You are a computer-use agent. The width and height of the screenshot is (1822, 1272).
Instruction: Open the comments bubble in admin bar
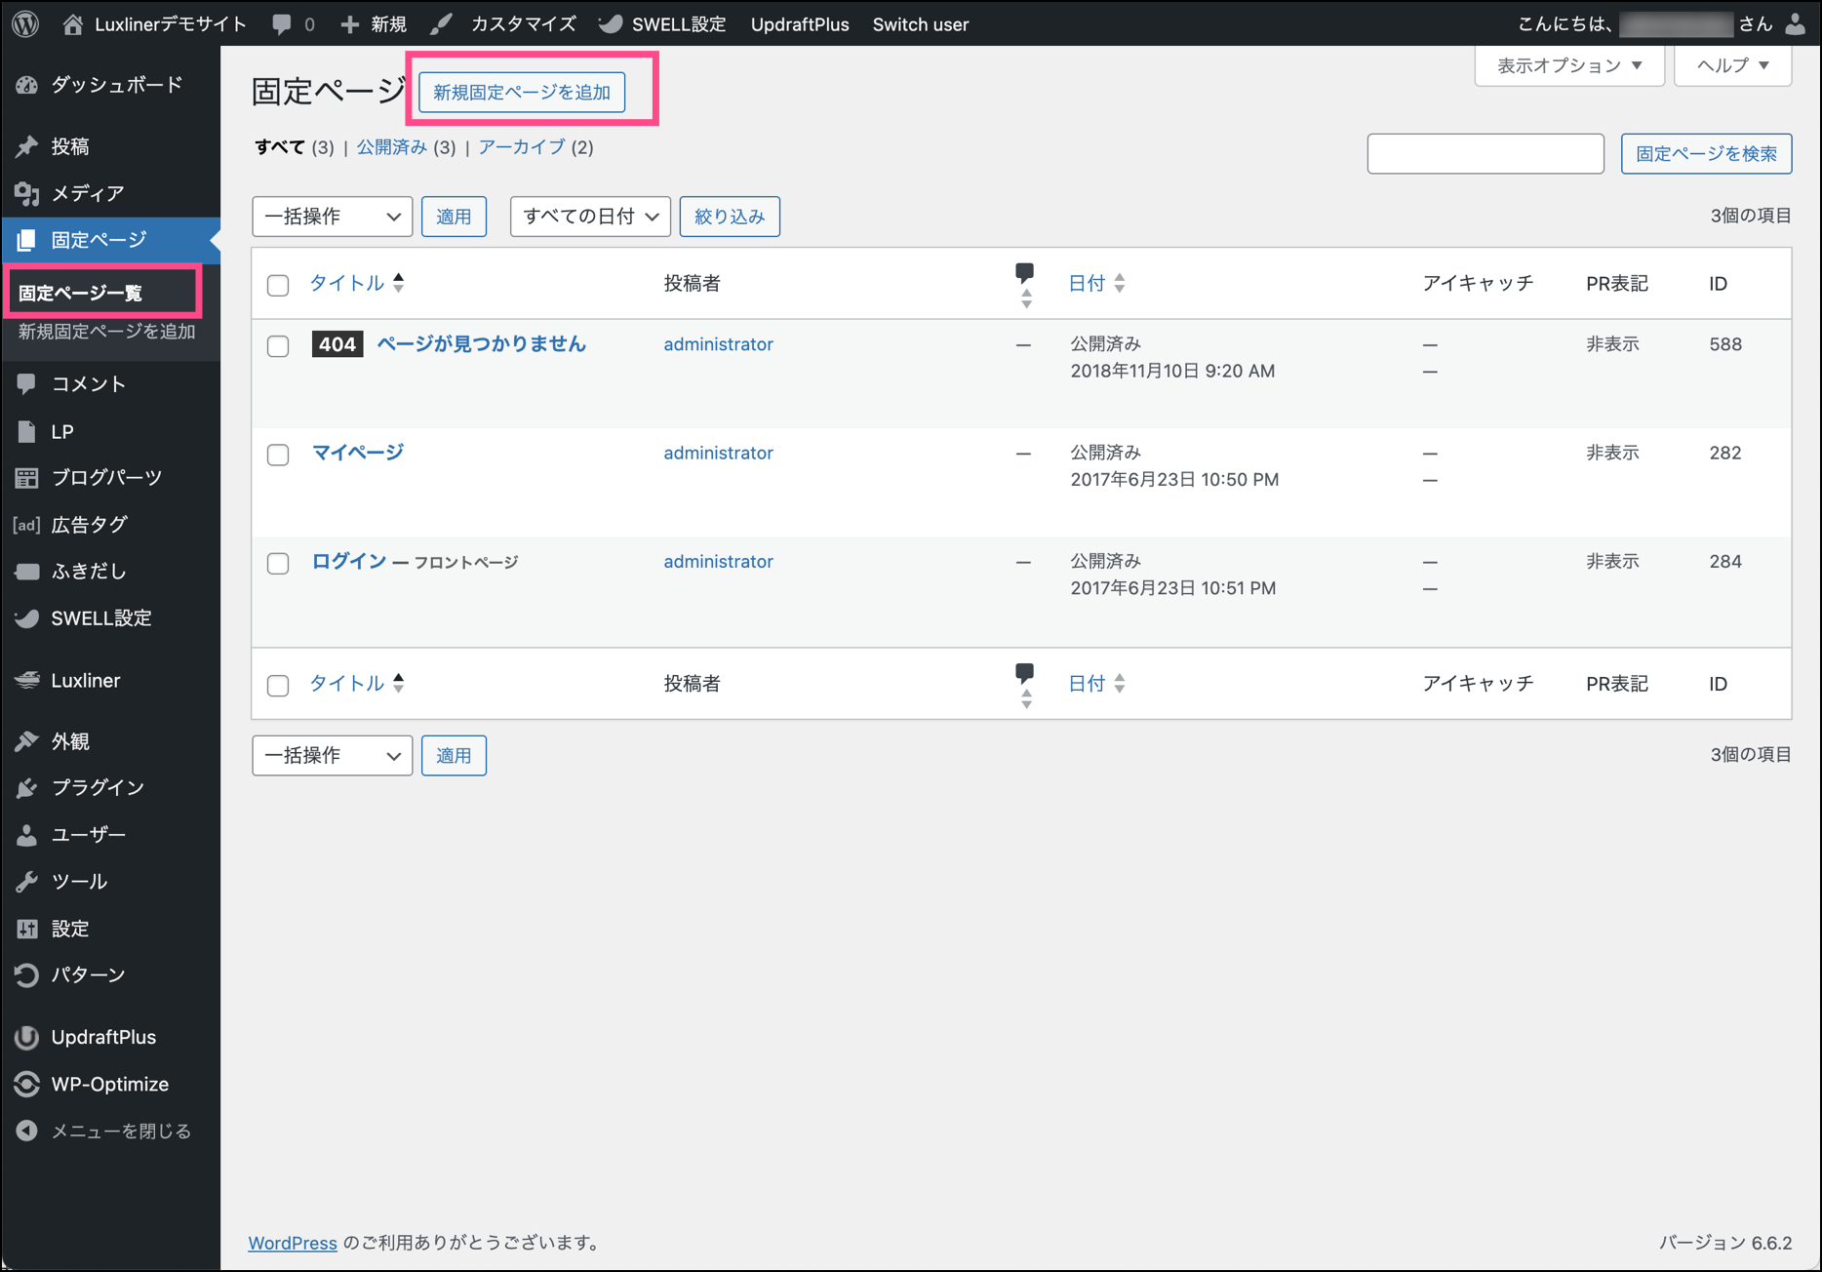[283, 24]
